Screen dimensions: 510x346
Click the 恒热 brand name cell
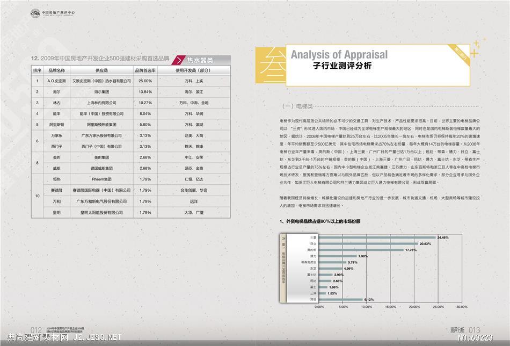pyautogui.click(x=56, y=179)
